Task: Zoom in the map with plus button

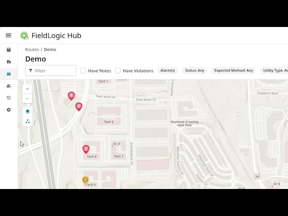Action: (x=27, y=89)
